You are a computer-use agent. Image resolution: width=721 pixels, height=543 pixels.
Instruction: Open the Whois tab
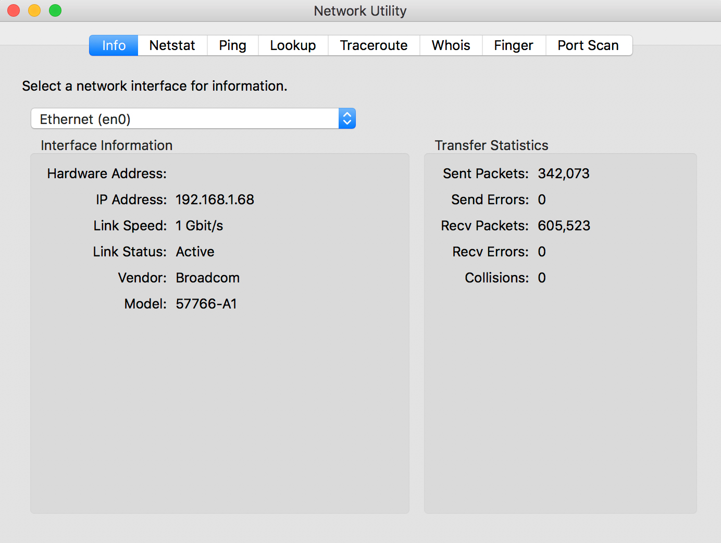tap(451, 45)
